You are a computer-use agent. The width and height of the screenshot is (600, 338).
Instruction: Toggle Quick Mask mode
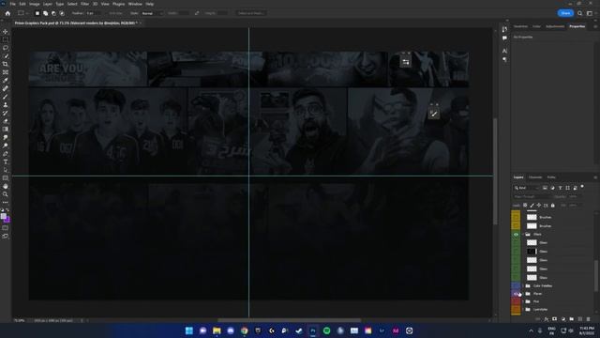(6, 228)
